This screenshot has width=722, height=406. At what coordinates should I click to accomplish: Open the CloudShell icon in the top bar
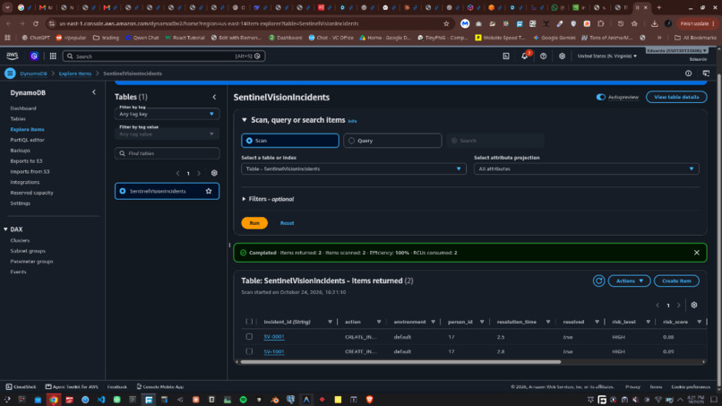coord(505,56)
